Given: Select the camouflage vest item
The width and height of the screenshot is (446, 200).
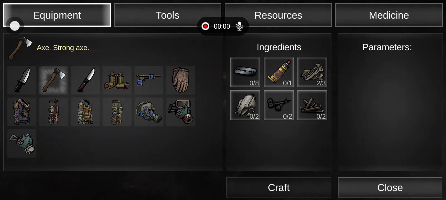Looking at the screenshot, I should tap(85, 112).
